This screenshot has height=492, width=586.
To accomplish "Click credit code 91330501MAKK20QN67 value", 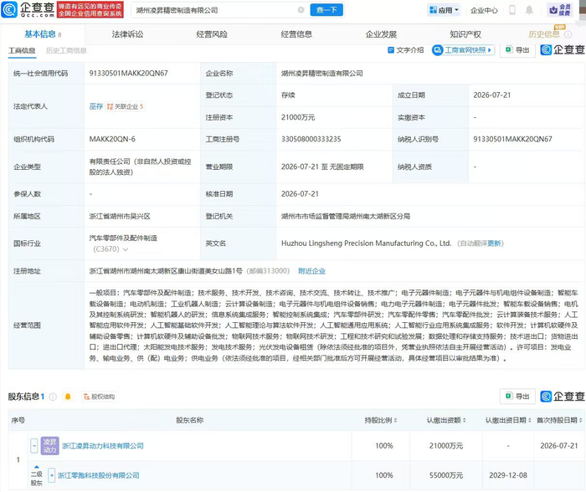I will (129, 74).
